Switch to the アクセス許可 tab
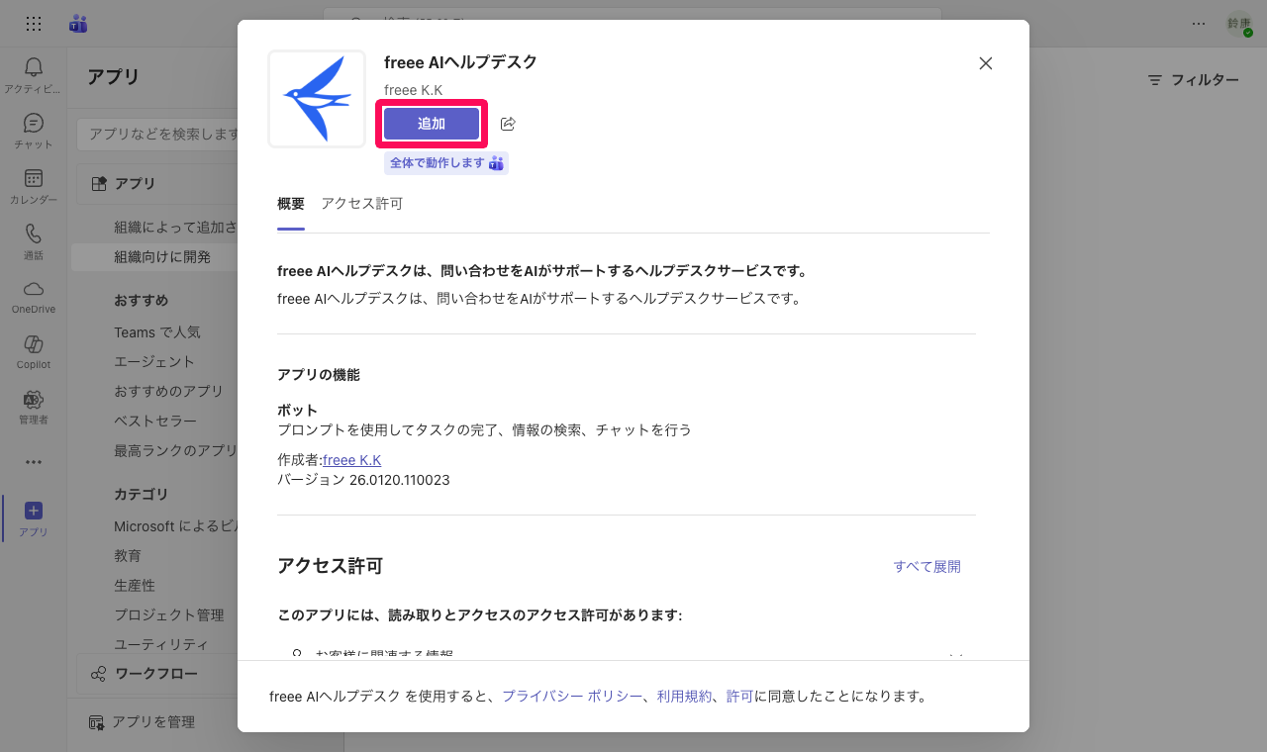 (361, 204)
